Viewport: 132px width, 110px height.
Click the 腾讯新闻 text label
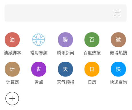tap(65, 53)
